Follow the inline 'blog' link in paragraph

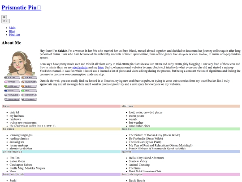[101, 67]
